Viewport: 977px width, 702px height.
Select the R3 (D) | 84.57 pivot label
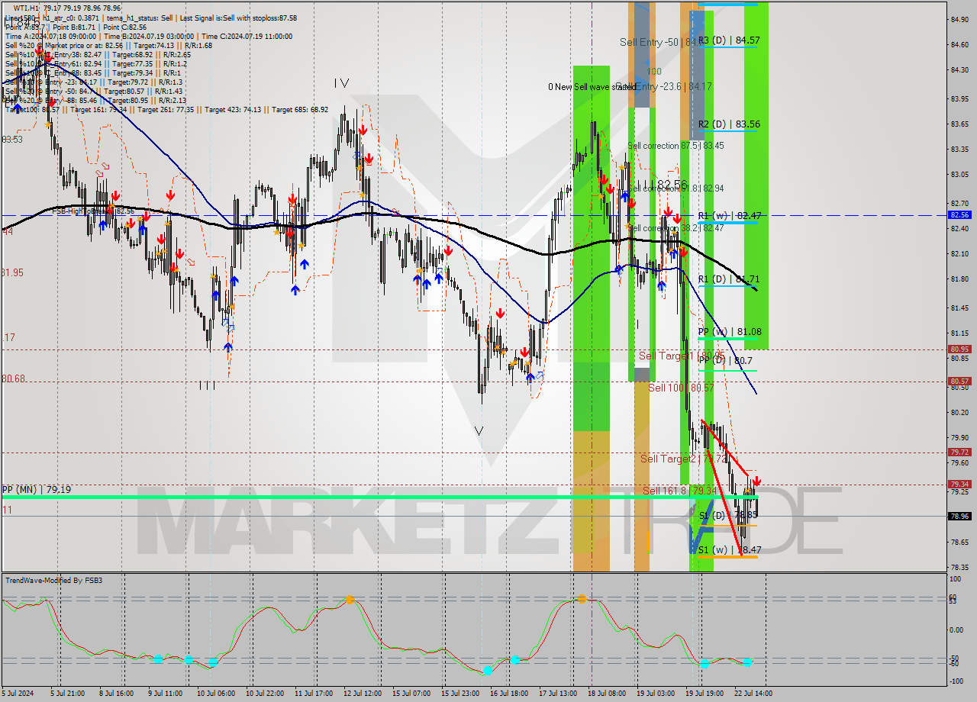(729, 40)
